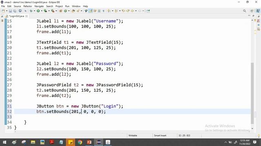Save the current LoginGUI.java file
The image size is (261, 146).
pyautogui.click(x=10, y=11)
